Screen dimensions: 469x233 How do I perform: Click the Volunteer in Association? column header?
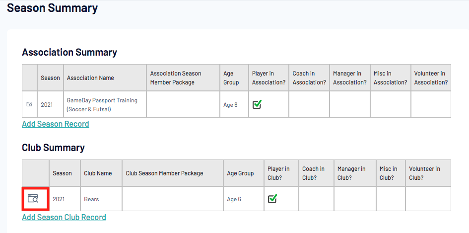(x=430, y=78)
